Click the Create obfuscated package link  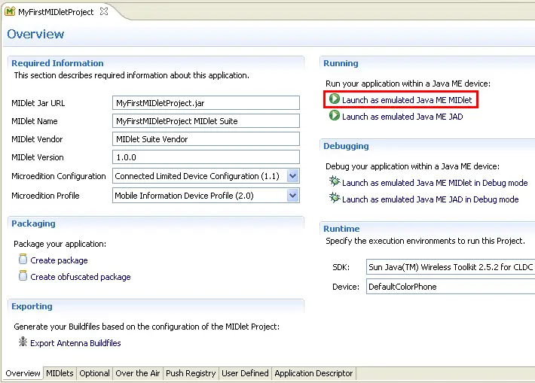(81, 277)
